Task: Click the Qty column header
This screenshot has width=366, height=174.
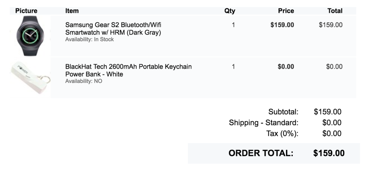Action: coord(229,11)
